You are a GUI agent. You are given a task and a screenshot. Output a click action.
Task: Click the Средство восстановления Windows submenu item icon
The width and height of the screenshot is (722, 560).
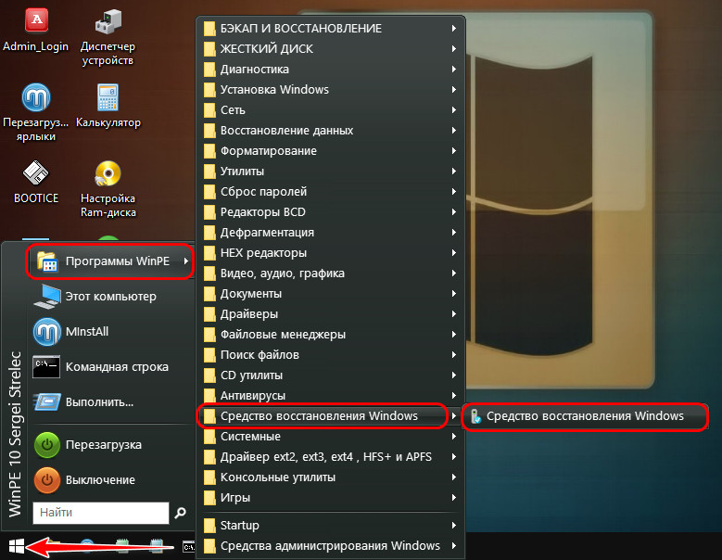click(x=475, y=416)
